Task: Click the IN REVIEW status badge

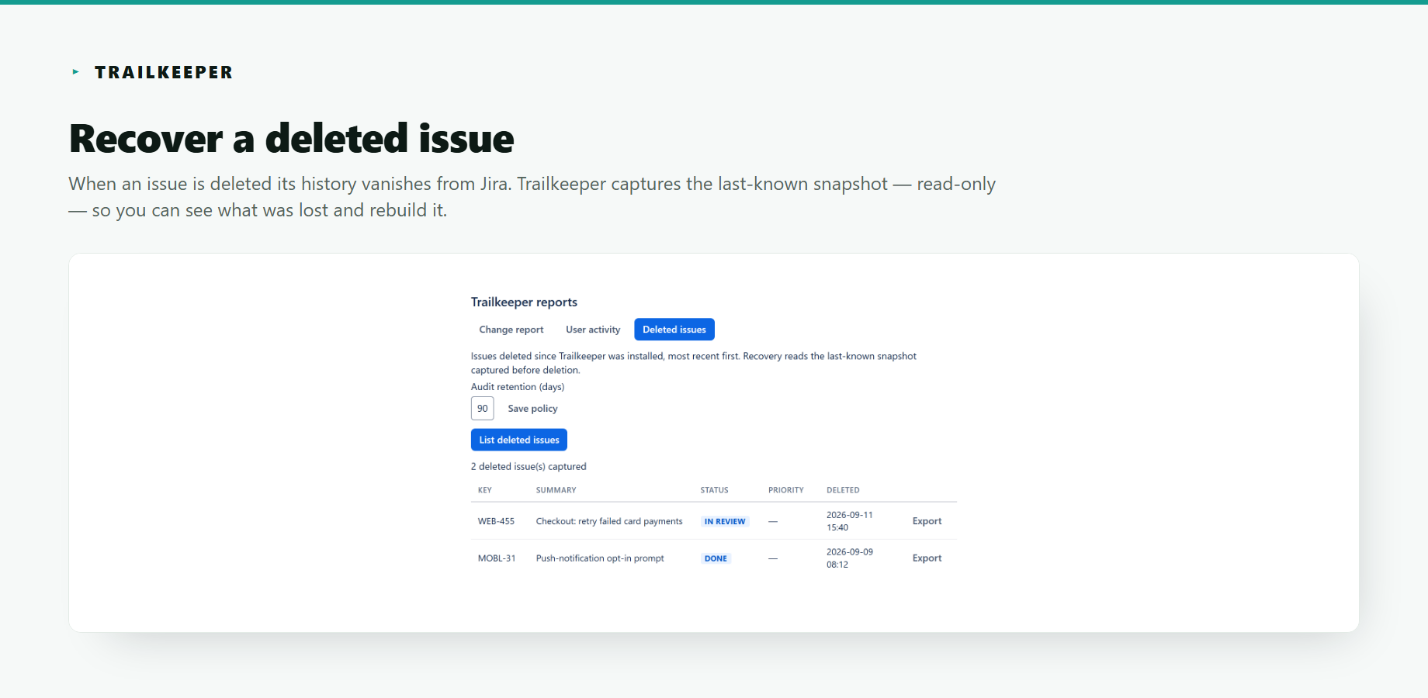Action: click(x=725, y=521)
